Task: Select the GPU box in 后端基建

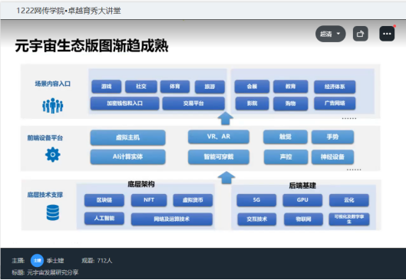Action: pyautogui.click(x=302, y=200)
